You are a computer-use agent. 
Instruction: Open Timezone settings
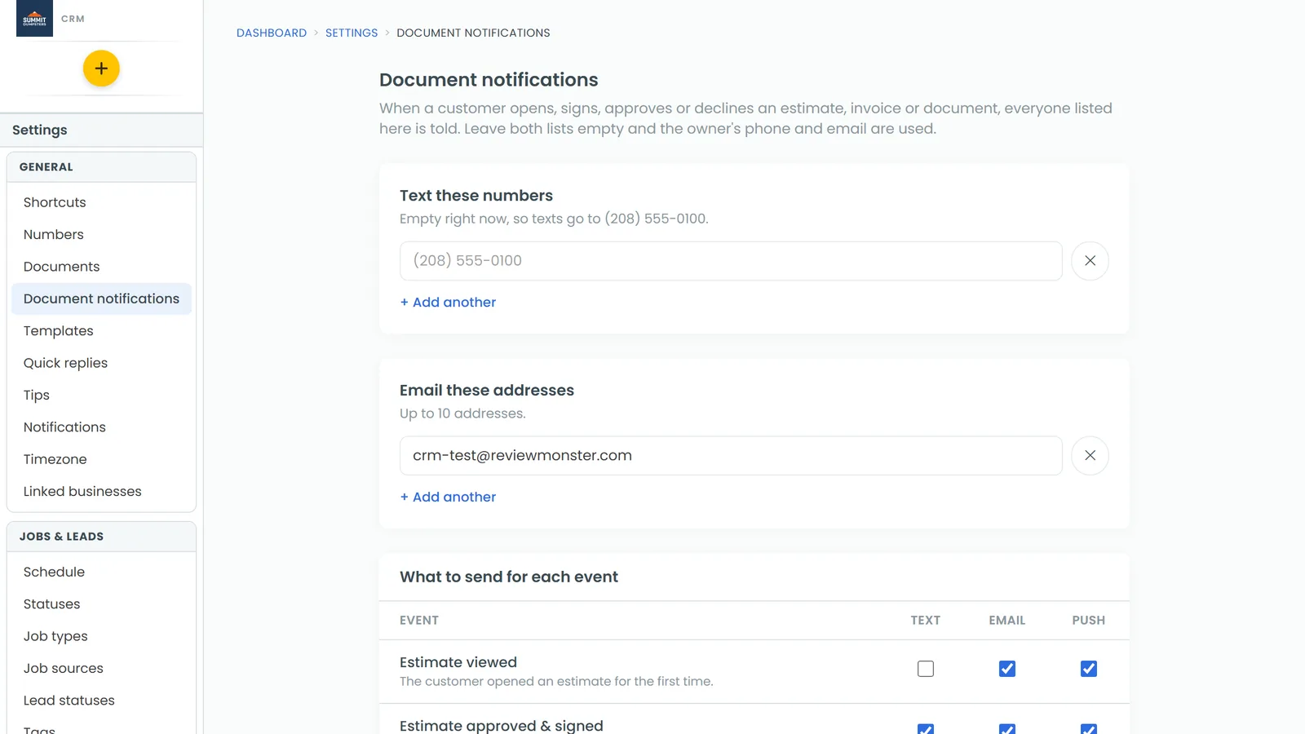pos(101,459)
